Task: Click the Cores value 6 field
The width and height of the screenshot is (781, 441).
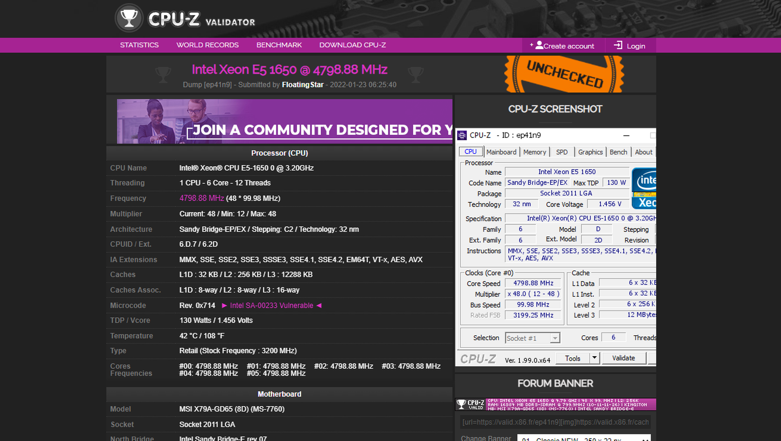Action: pos(613,337)
